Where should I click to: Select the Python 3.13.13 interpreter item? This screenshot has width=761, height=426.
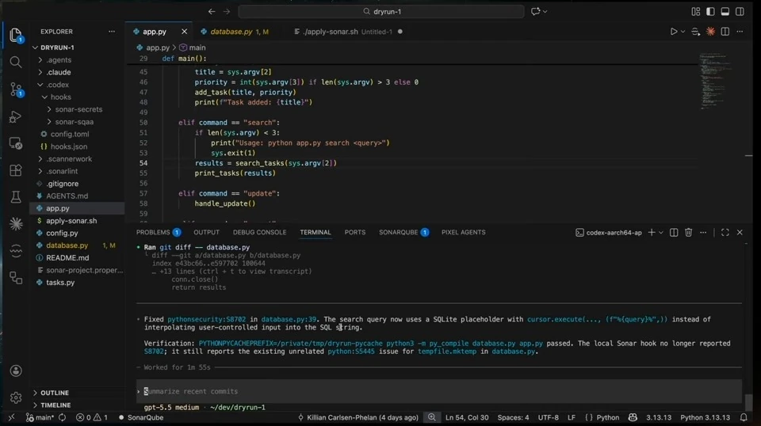pos(706,417)
